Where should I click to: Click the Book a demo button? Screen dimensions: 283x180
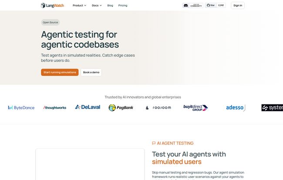(x=91, y=72)
